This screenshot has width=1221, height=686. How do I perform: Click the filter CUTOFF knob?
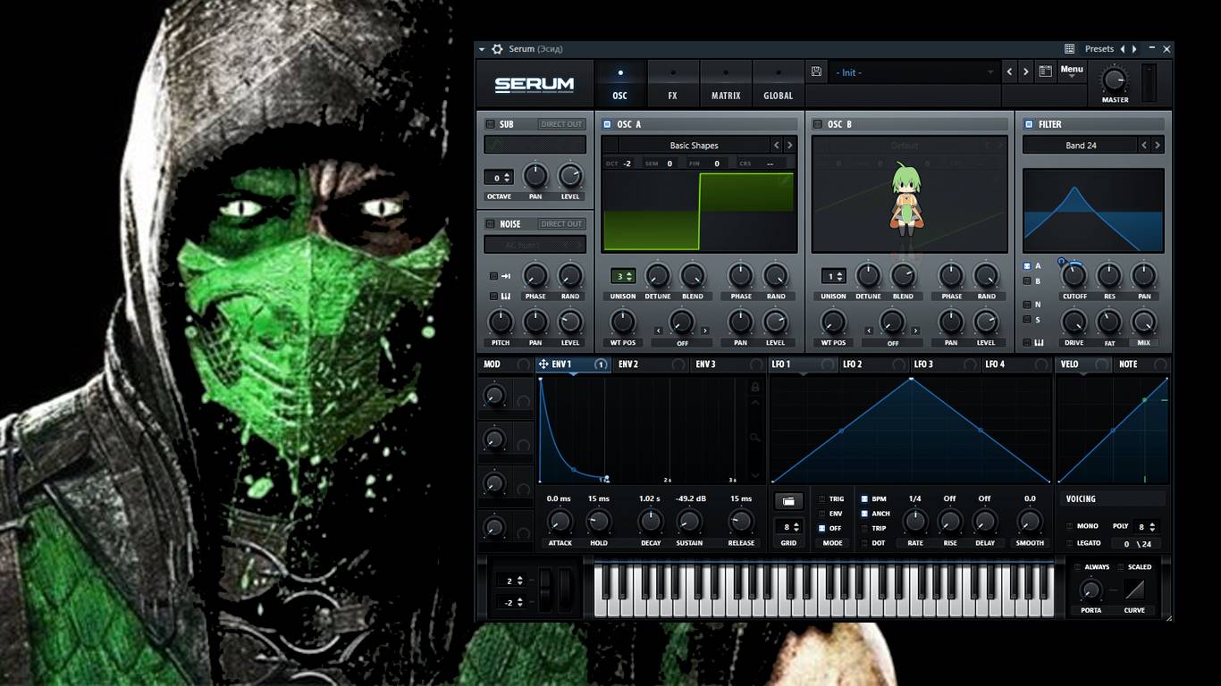[x=1074, y=276]
